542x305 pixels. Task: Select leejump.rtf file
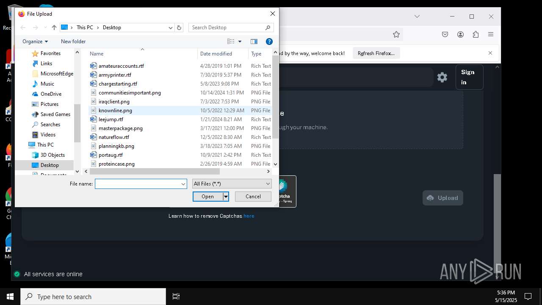point(111,119)
